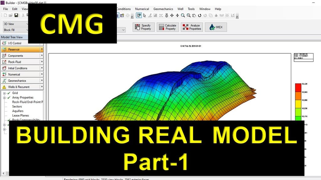Click the Analyze Properties button
The image size is (321, 180).
pos(192,27)
